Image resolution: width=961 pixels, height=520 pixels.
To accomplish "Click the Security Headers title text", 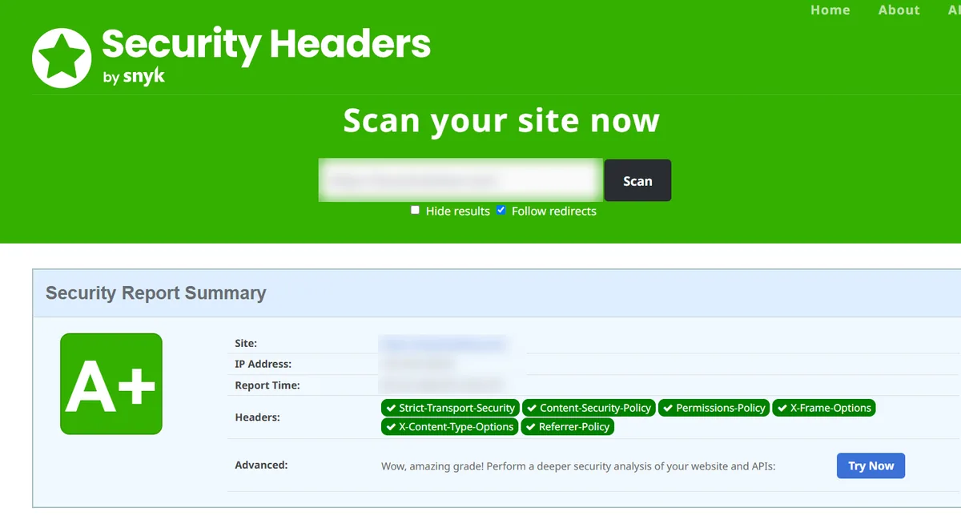I will (267, 43).
